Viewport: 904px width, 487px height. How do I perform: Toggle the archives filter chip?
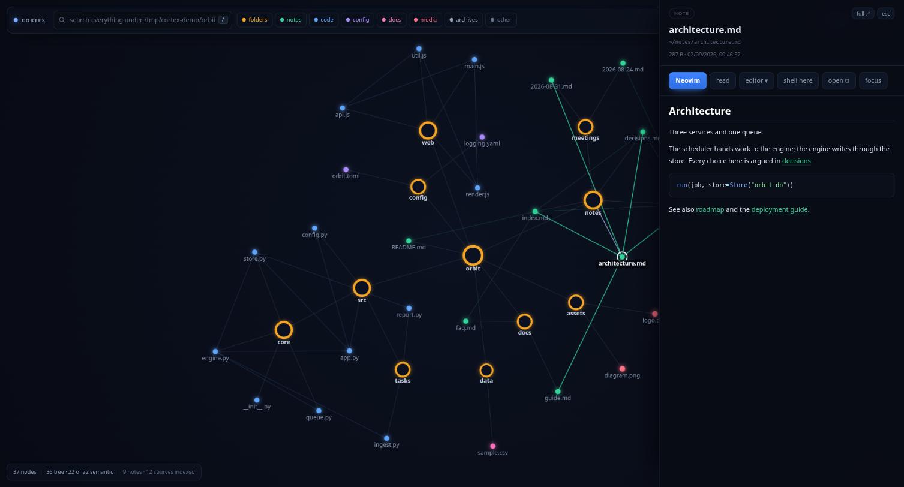(464, 20)
